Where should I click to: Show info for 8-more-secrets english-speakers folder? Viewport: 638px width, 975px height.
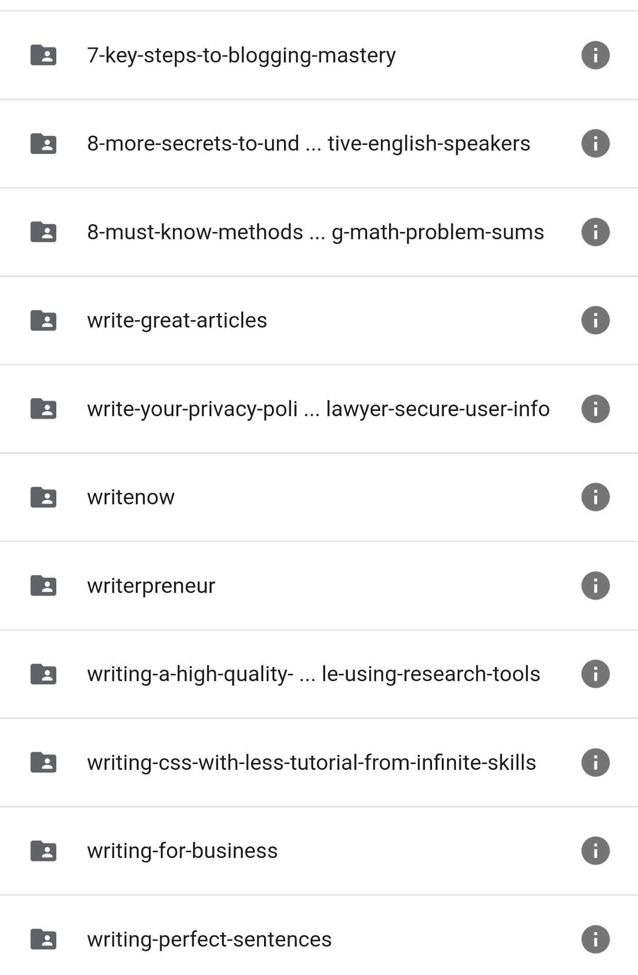pyautogui.click(x=595, y=143)
